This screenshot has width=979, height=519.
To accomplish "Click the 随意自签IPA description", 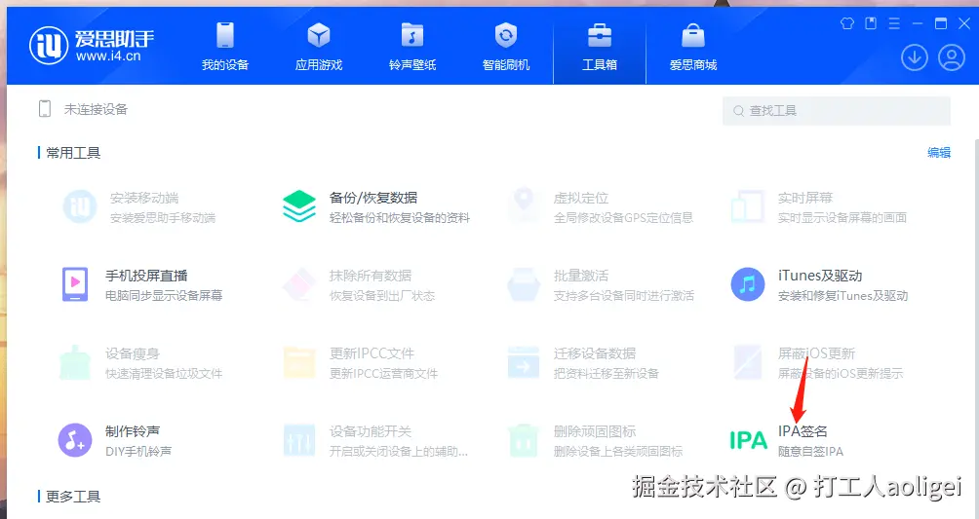I will tap(811, 451).
